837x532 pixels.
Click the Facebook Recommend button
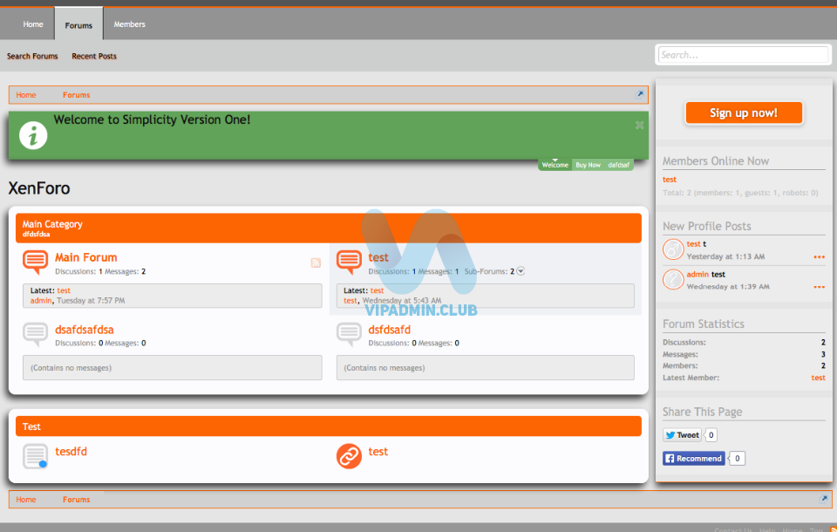point(693,458)
